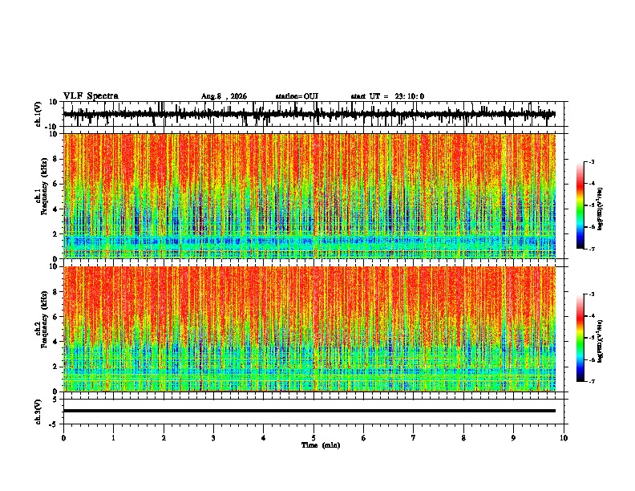The height and width of the screenshot is (491, 635).
Task: Select the "start UT = 23:10:0" text
Action: [387, 96]
